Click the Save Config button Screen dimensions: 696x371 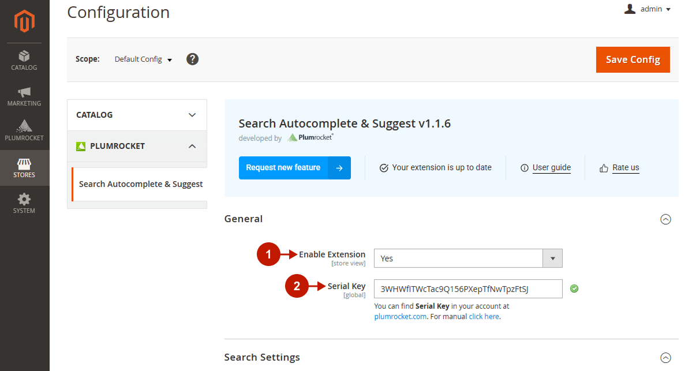(633, 59)
